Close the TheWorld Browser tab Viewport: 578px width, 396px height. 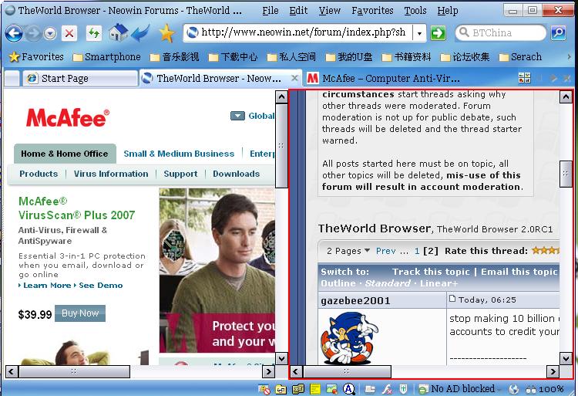pos(294,78)
